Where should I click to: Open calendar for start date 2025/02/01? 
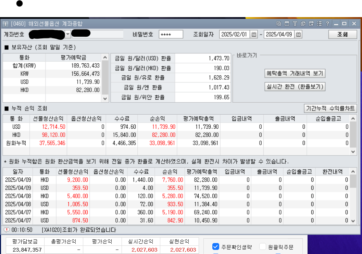[254, 34]
